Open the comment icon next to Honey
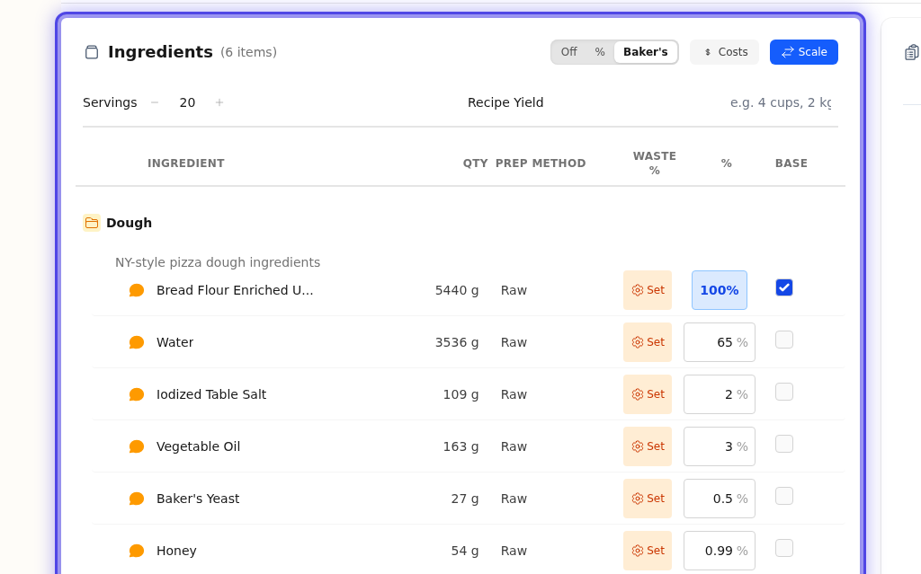This screenshot has width=921, height=574. pos(137,551)
